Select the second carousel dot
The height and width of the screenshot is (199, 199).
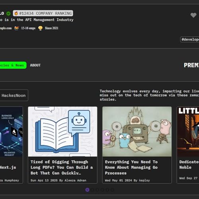tap(92, 190)
